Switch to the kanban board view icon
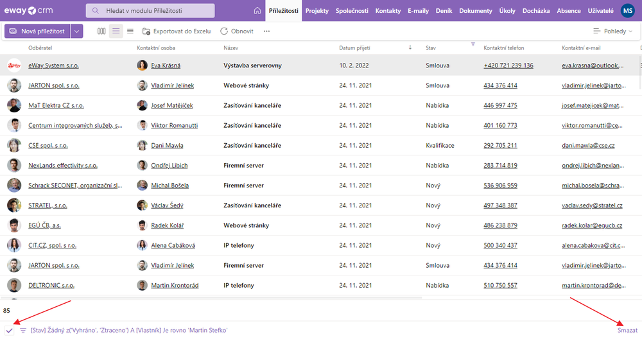Viewport: 642px width, 339px height. pos(101,31)
